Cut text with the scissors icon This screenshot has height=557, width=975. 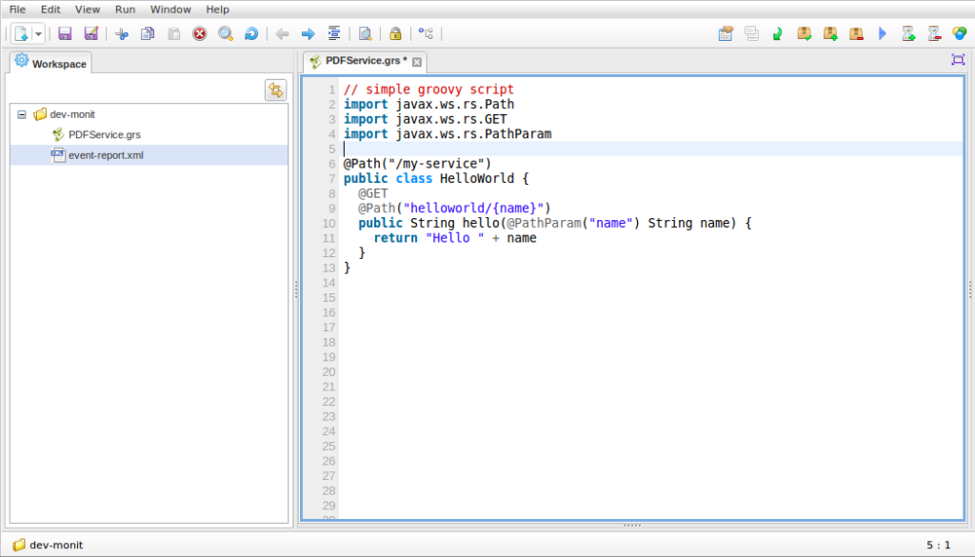pos(121,32)
